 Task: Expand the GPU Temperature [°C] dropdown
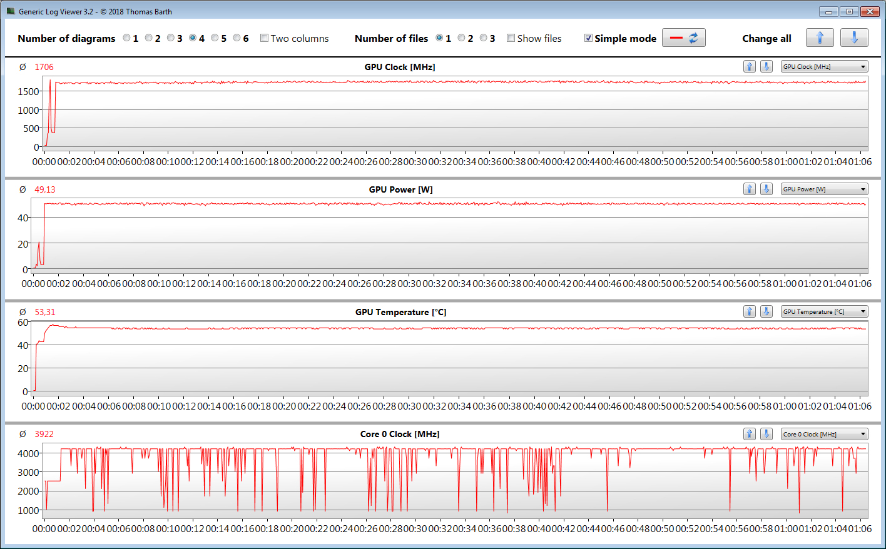pos(824,312)
